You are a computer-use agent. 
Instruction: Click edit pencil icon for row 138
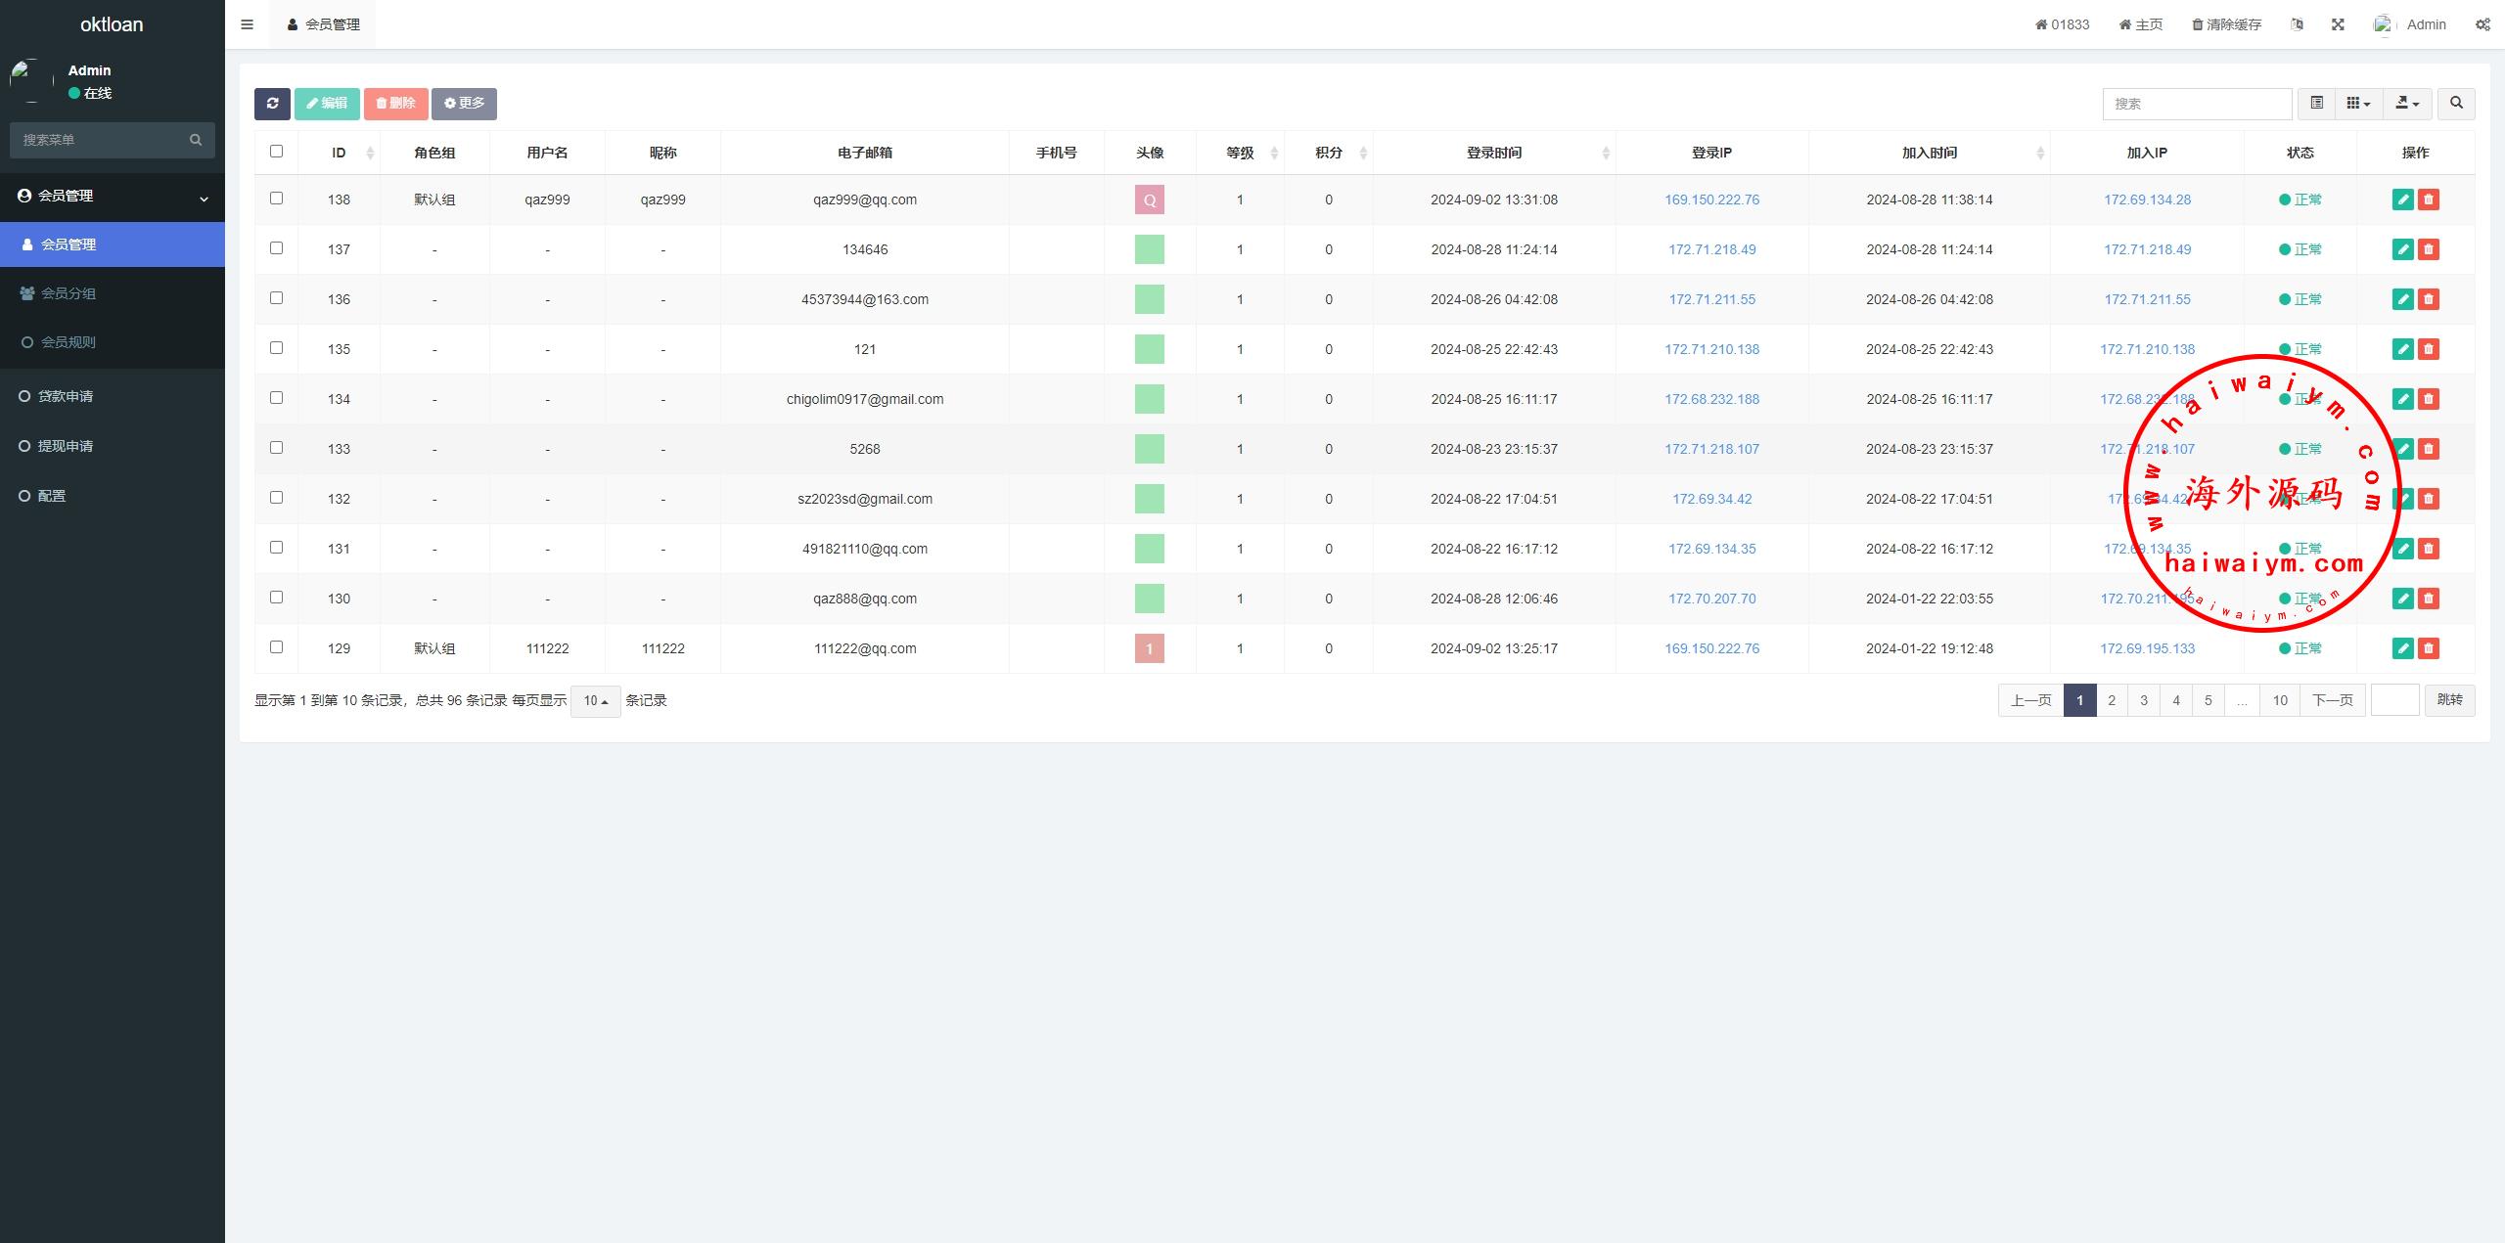coord(2402,200)
